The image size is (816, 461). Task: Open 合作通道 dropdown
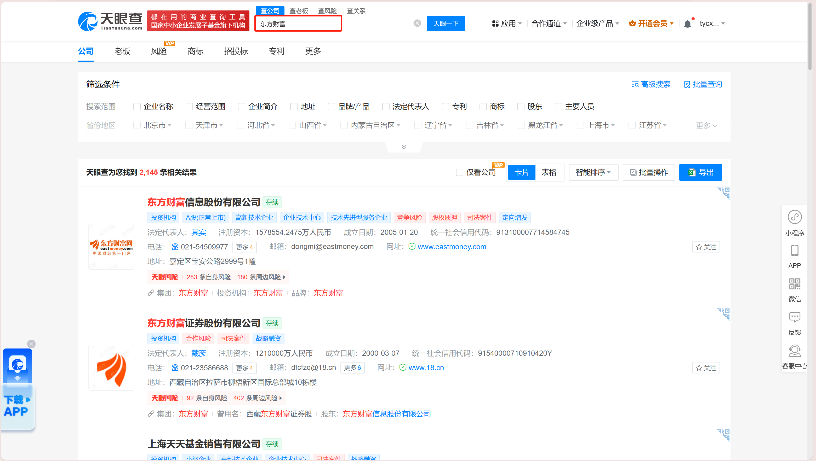(x=549, y=24)
